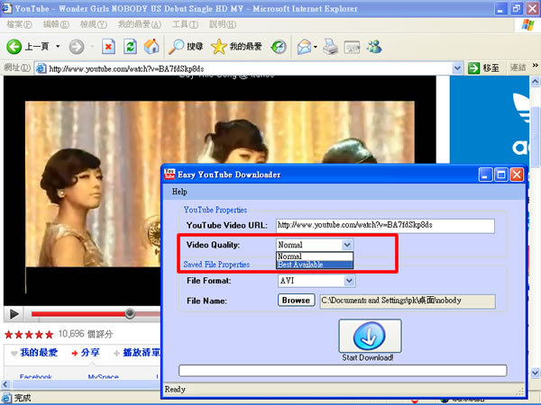Click the green Go arrow button

click(x=473, y=68)
